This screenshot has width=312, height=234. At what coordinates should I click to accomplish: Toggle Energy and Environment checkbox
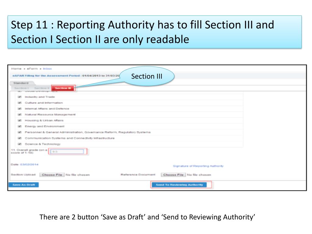[x=19, y=126]
